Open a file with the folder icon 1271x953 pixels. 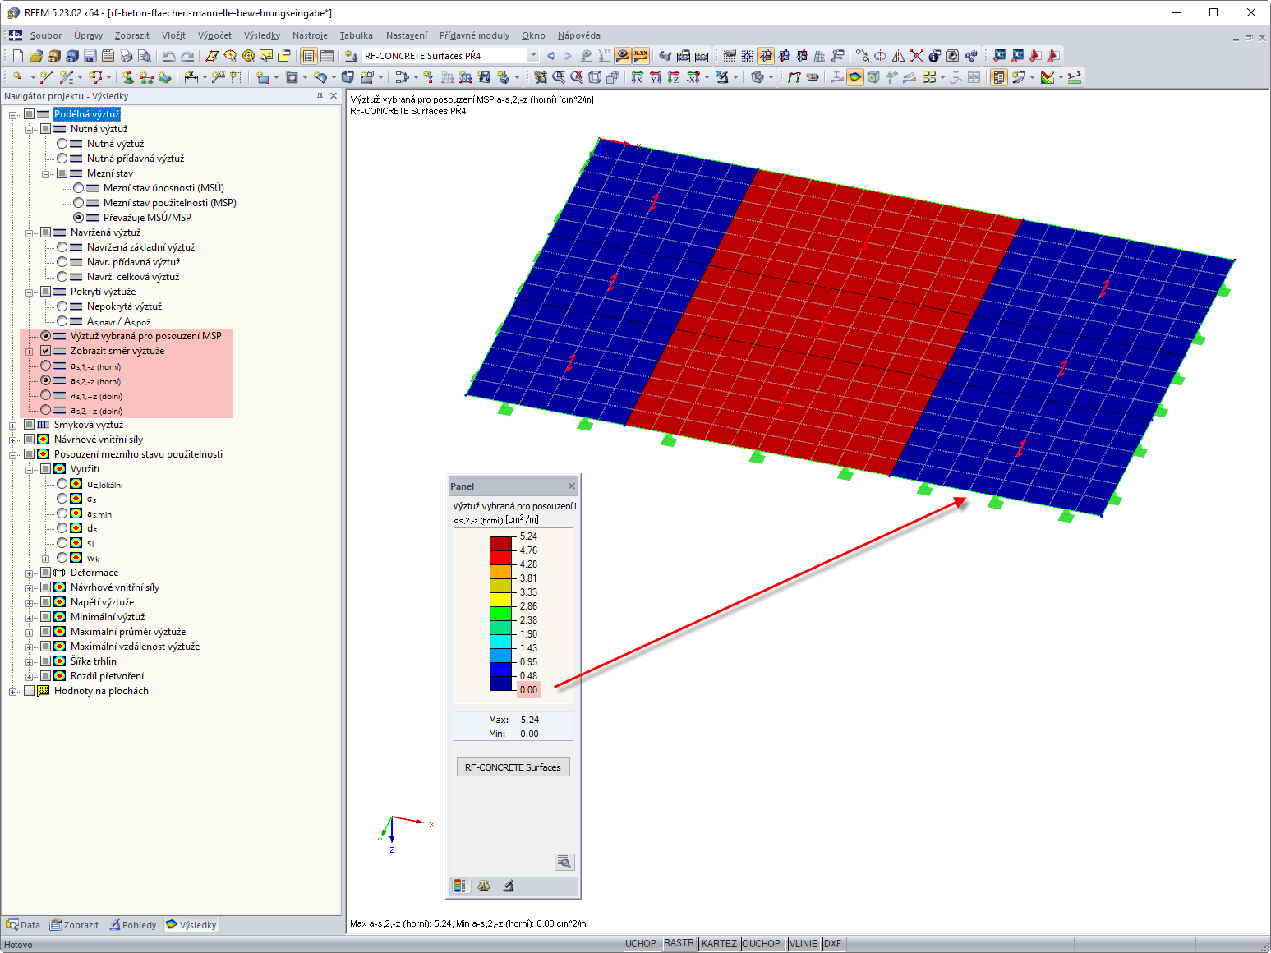35,56
